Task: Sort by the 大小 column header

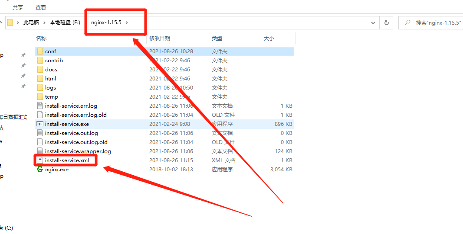Action: click(x=269, y=38)
